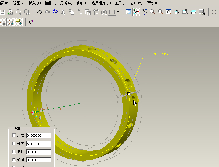This screenshot has height=167, width=219.
Task: Open the saved view list dropdown
Action: pos(186,12)
